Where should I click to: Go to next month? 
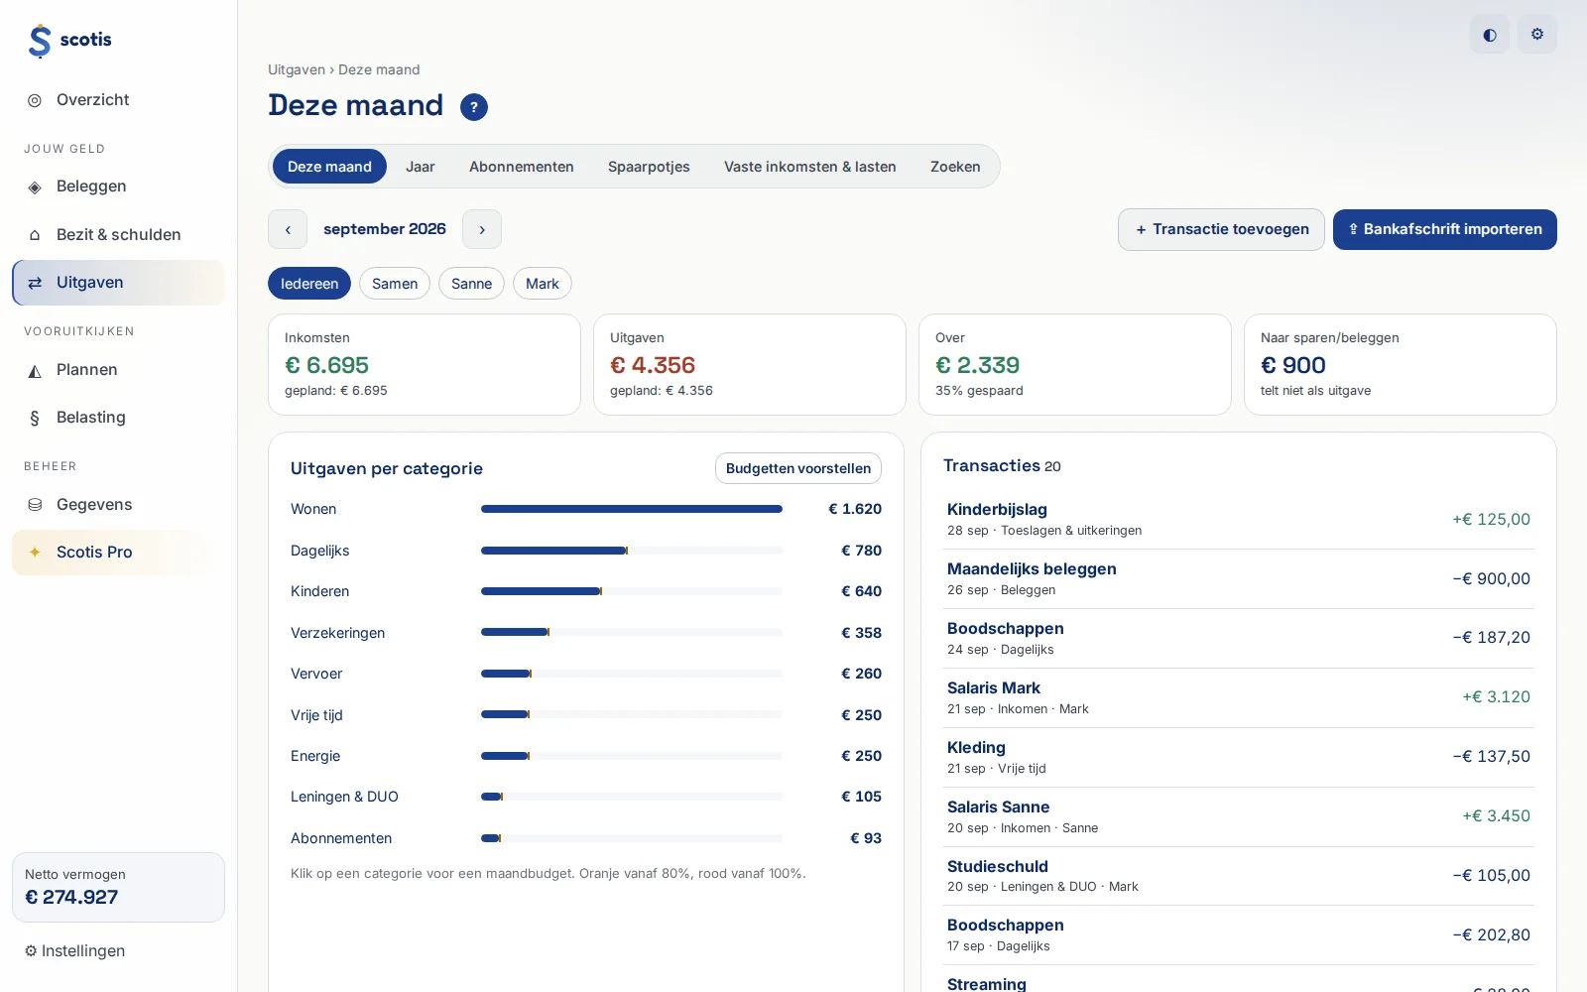click(x=482, y=229)
